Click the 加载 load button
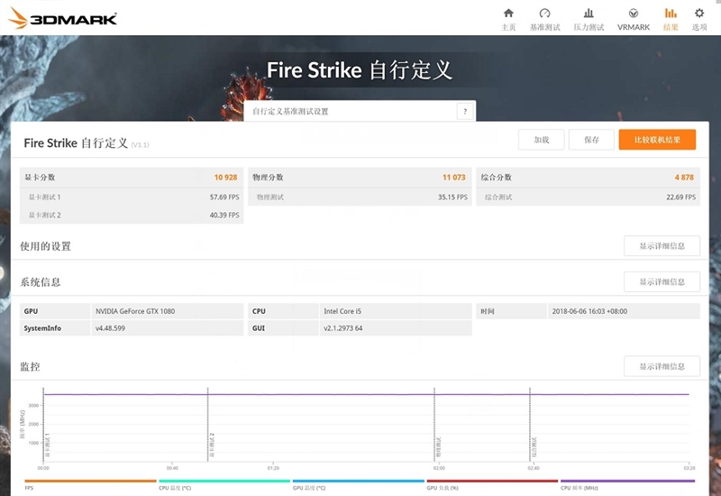 541,140
